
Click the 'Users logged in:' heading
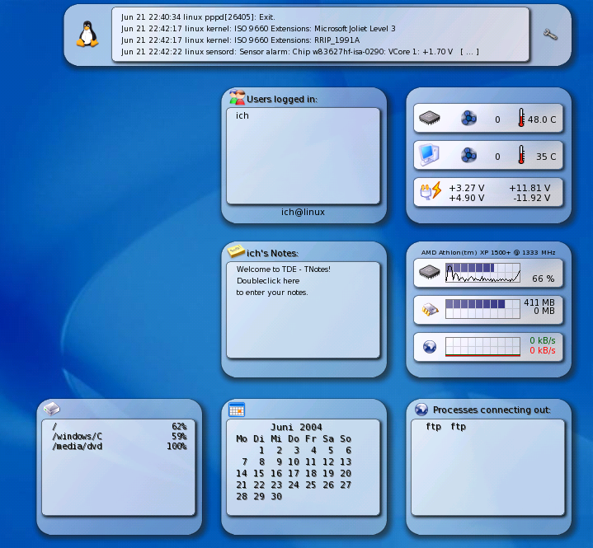click(x=282, y=100)
